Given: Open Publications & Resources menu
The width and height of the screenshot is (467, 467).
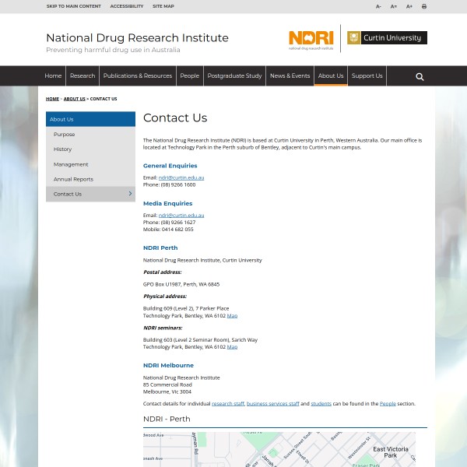Looking at the screenshot, I should (x=138, y=76).
